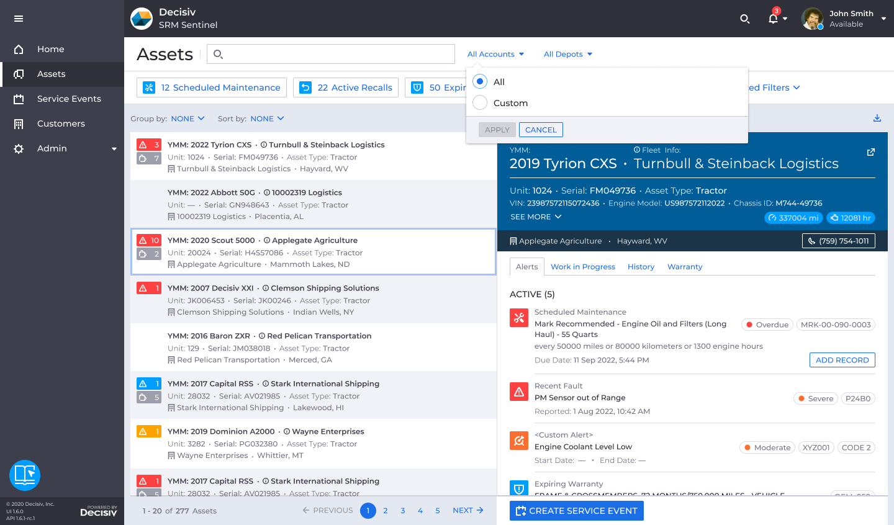The height and width of the screenshot is (525, 894).
Task: Click the Moderate status pill
Action: (x=767, y=447)
